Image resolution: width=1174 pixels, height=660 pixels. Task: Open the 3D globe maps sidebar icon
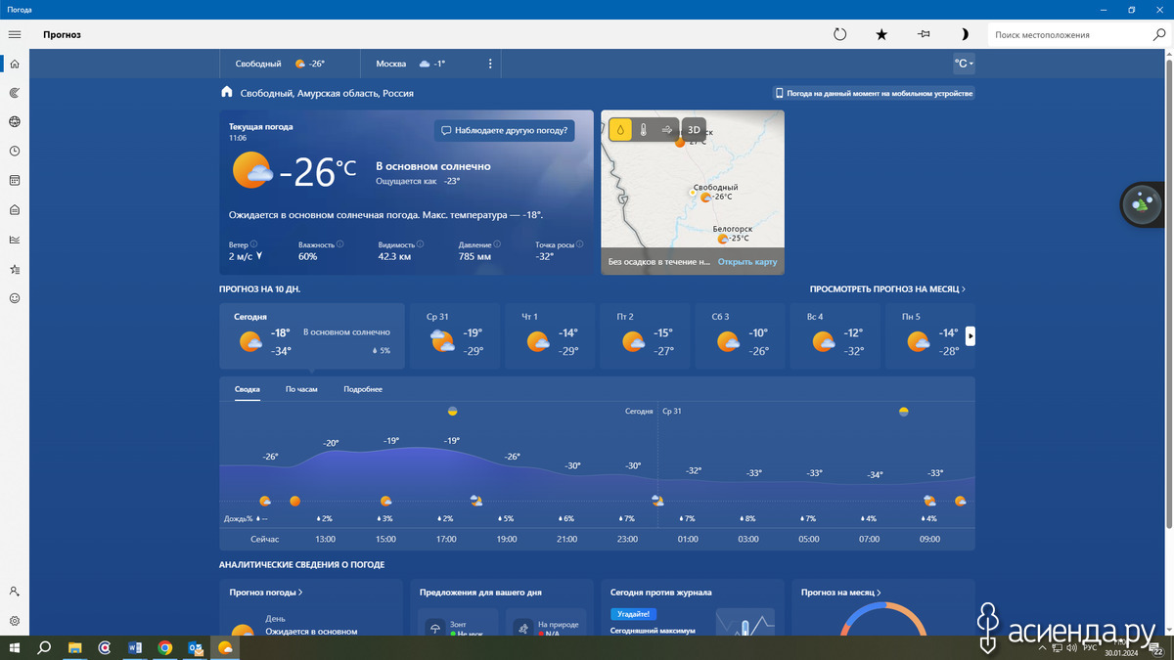coord(15,122)
